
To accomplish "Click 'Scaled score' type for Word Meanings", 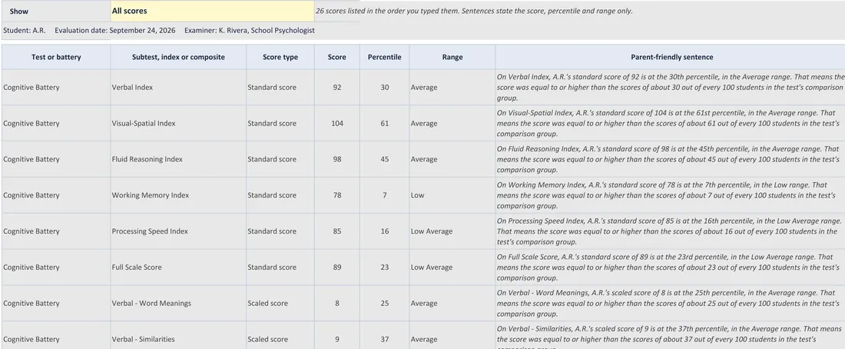I will coord(280,303).
